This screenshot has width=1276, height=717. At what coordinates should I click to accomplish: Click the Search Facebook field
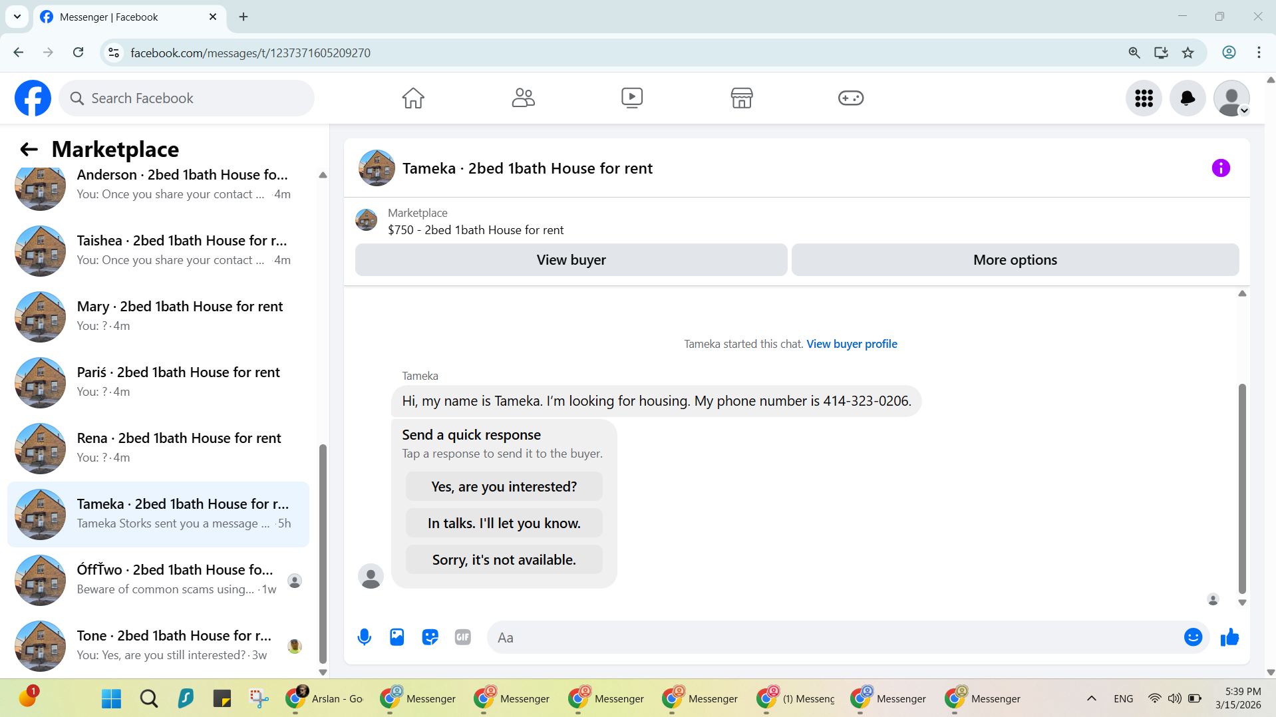187,98
